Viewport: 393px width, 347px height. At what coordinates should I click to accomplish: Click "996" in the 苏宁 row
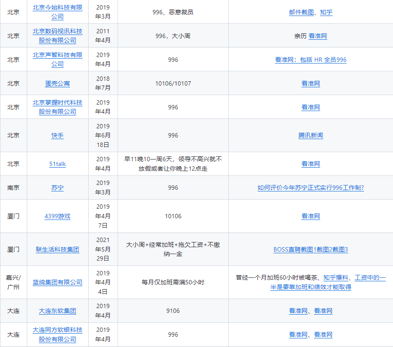[x=173, y=188]
